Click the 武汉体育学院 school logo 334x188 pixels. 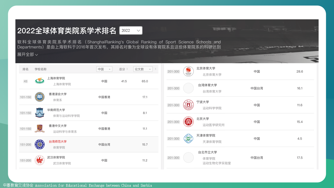click(x=40, y=160)
